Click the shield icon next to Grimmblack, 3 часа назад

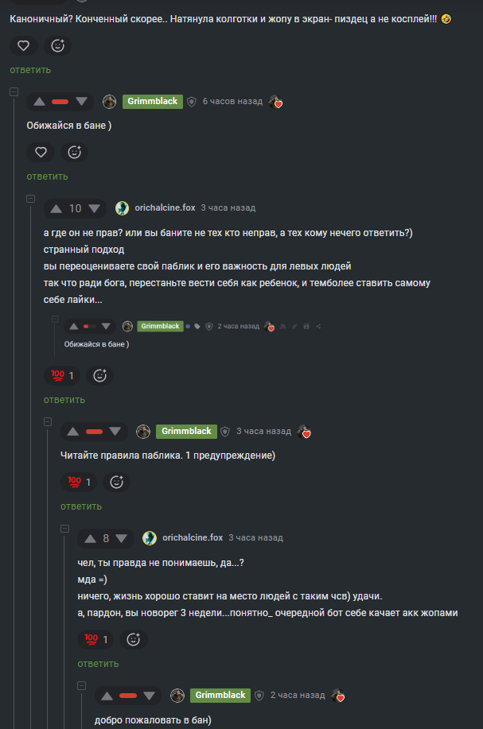tap(225, 432)
